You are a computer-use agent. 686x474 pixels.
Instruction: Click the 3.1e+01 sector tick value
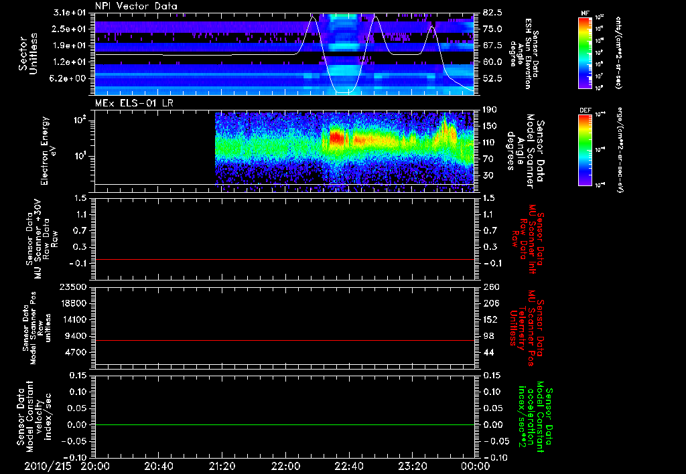tap(70, 13)
